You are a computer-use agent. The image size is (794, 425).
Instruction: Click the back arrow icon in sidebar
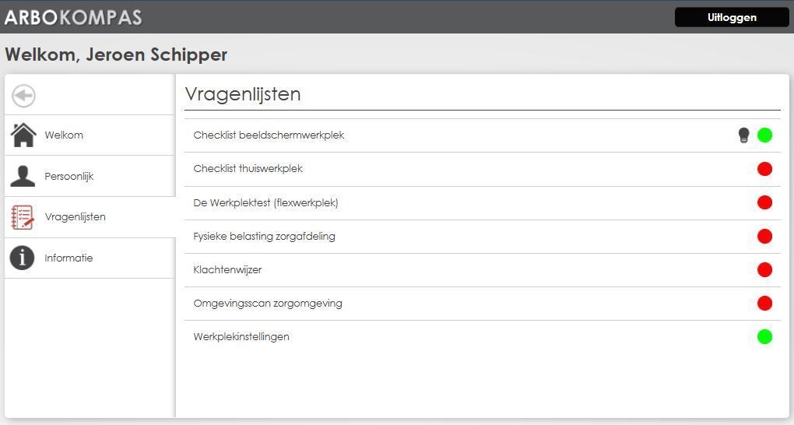tap(24, 96)
